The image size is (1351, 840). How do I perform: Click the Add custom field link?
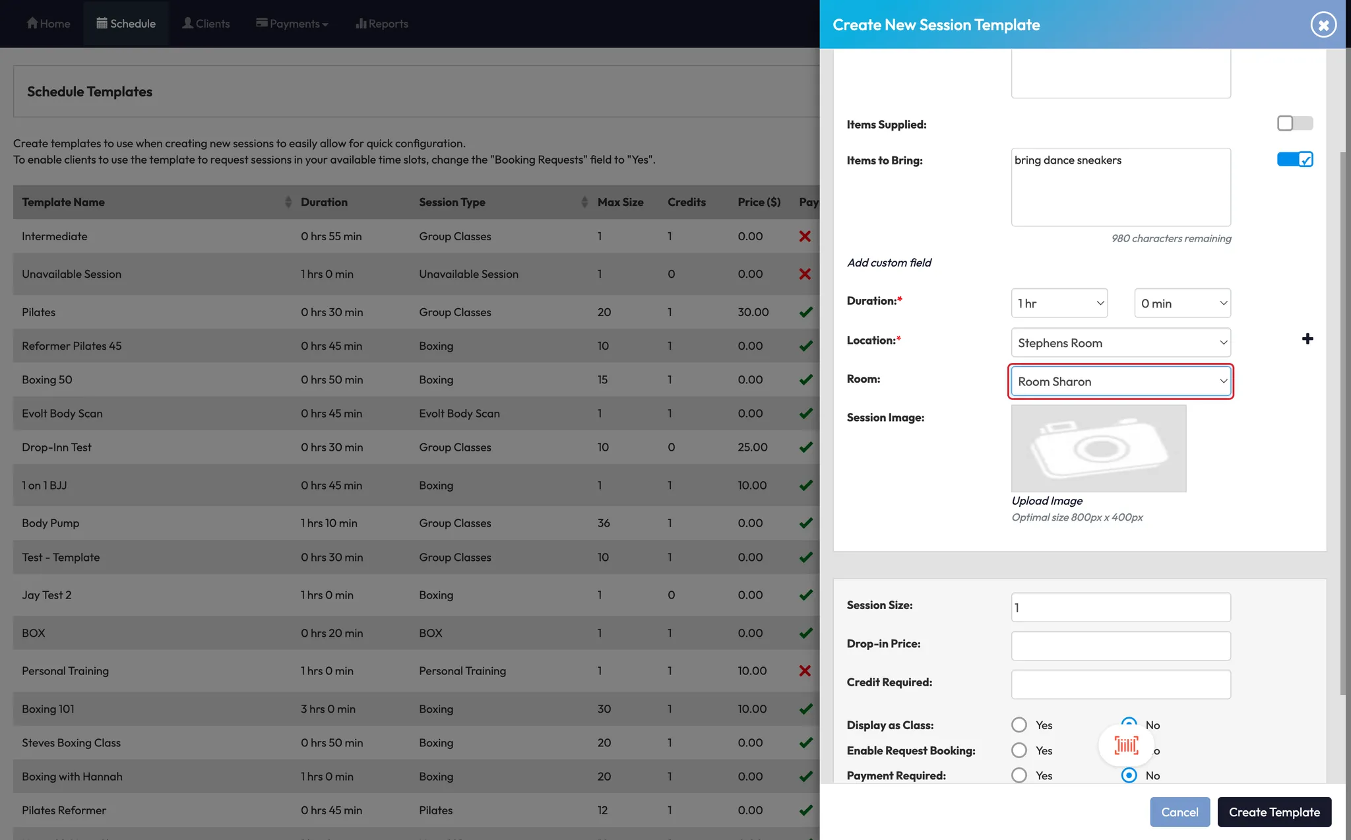coord(889,263)
